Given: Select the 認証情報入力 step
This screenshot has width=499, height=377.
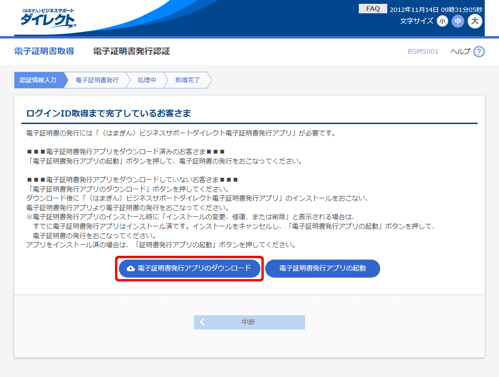Looking at the screenshot, I should (38, 80).
